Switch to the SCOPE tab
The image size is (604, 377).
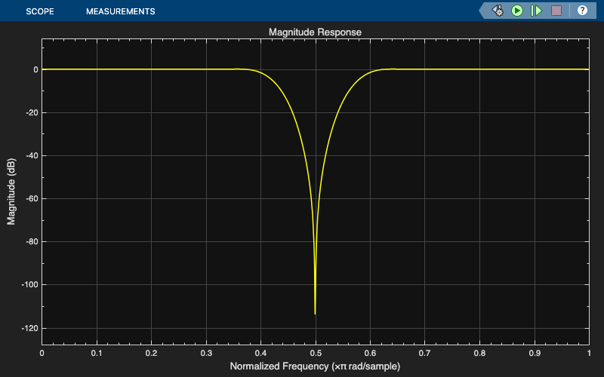click(x=40, y=11)
